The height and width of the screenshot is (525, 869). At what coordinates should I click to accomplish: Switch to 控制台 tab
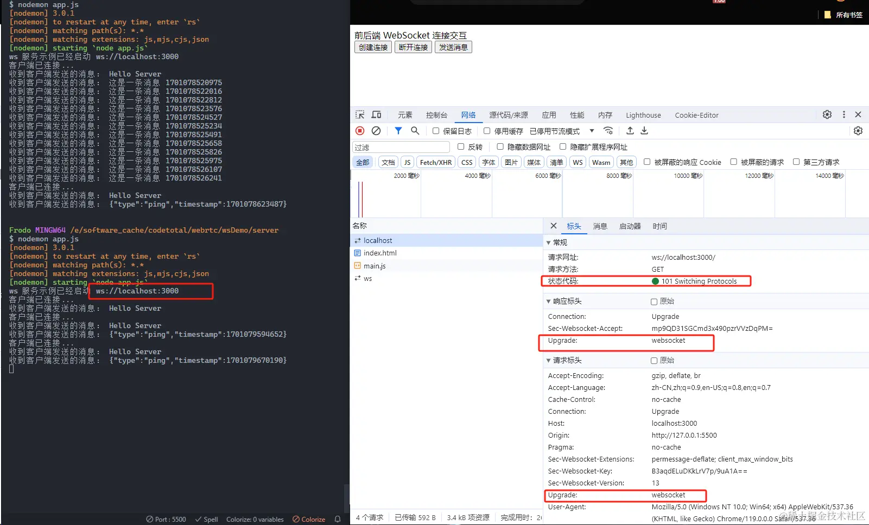pyautogui.click(x=437, y=115)
